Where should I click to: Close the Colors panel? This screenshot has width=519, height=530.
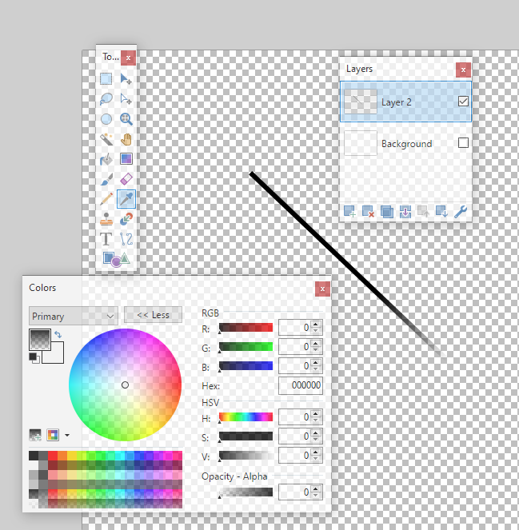pyautogui.click(x=322, y=289)
